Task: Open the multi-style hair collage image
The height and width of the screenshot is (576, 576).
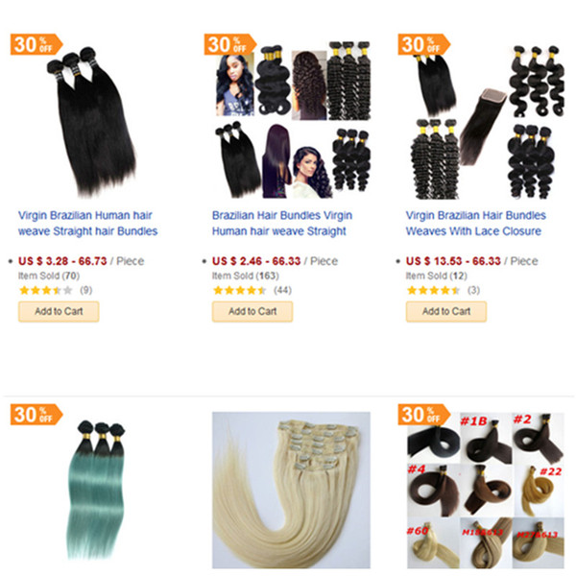Action: tap(293, 119)
